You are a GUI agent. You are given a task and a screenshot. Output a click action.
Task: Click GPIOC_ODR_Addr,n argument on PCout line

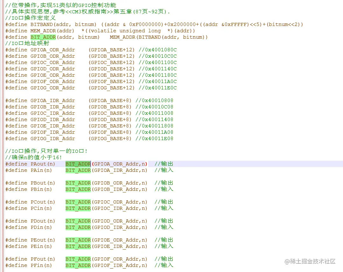(x=119, y=202)
